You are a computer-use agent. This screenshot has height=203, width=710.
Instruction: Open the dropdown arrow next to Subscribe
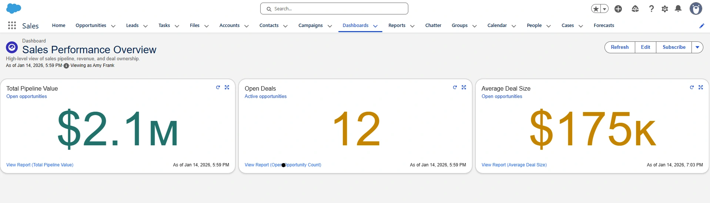coord(697,47)
